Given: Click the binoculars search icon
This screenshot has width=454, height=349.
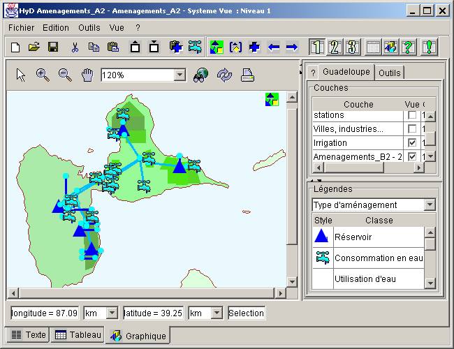Looking at the screenshot, I should (201, 75).
